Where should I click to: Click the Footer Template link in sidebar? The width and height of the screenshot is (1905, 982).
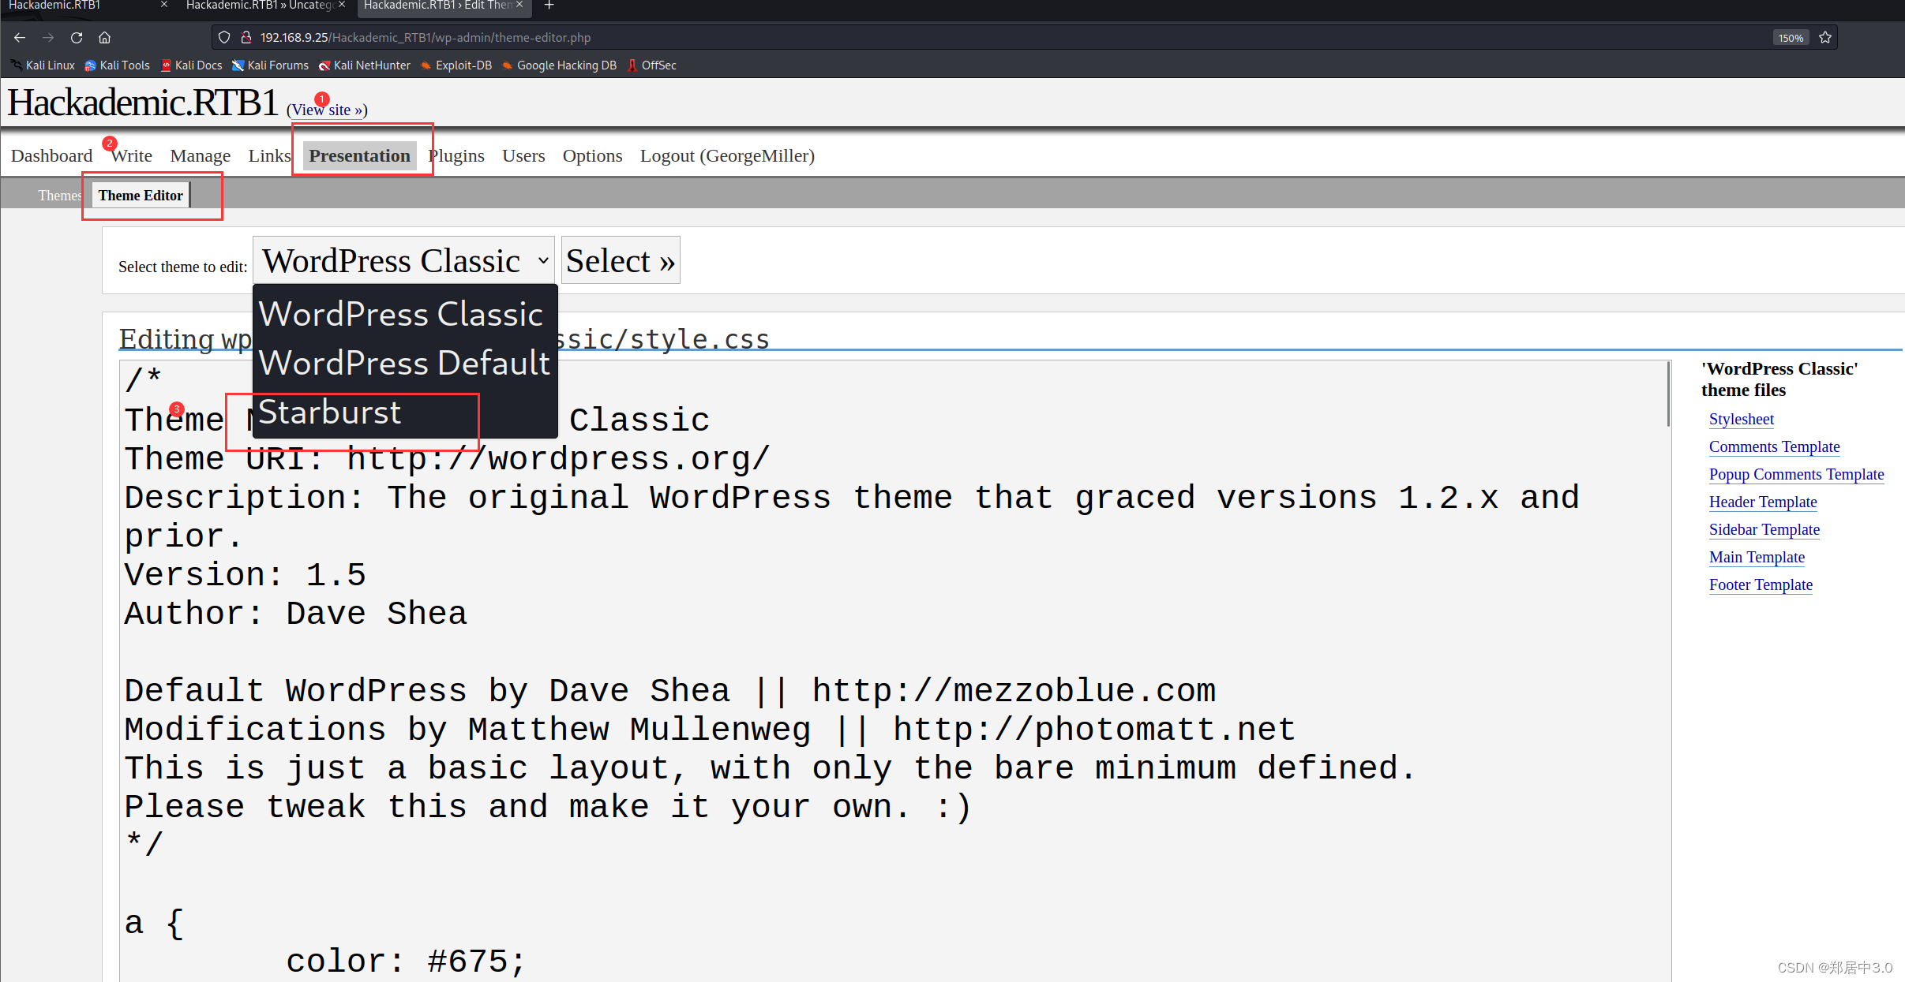tap(1761, 584)
